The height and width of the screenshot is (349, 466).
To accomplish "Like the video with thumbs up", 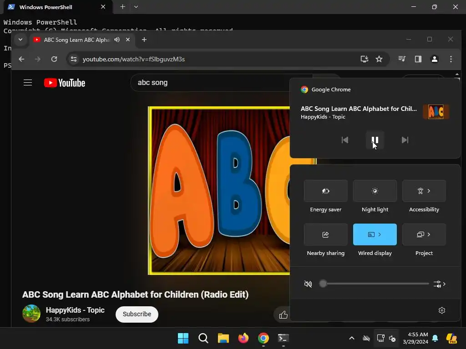I will pyautogui.click(x=283, y=314).
